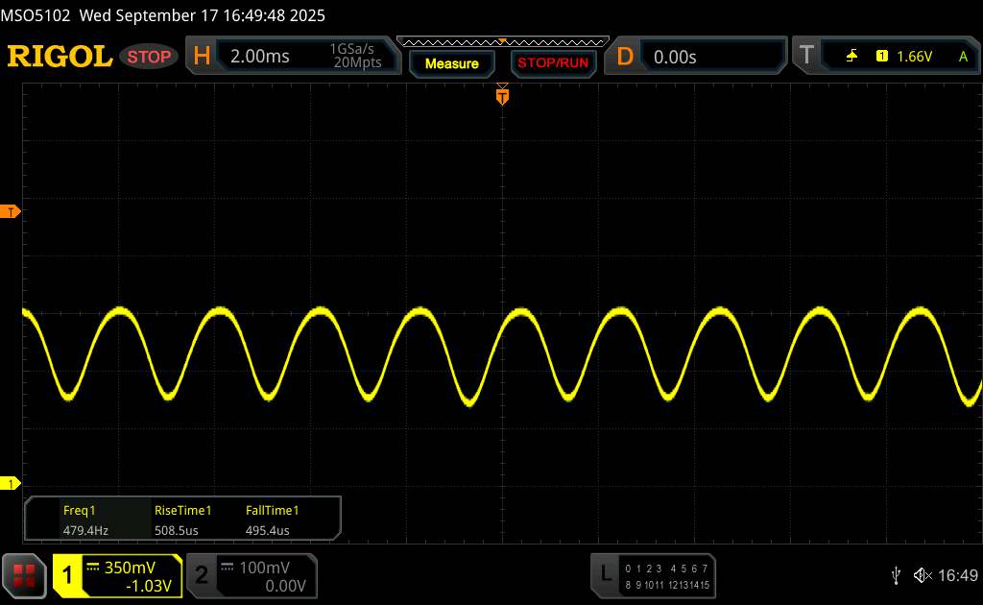Select the orange trigger level marker on left edge
This screenshot has width=983, height=605.
(12, 211)
